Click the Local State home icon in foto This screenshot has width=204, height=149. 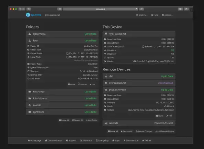29,57
